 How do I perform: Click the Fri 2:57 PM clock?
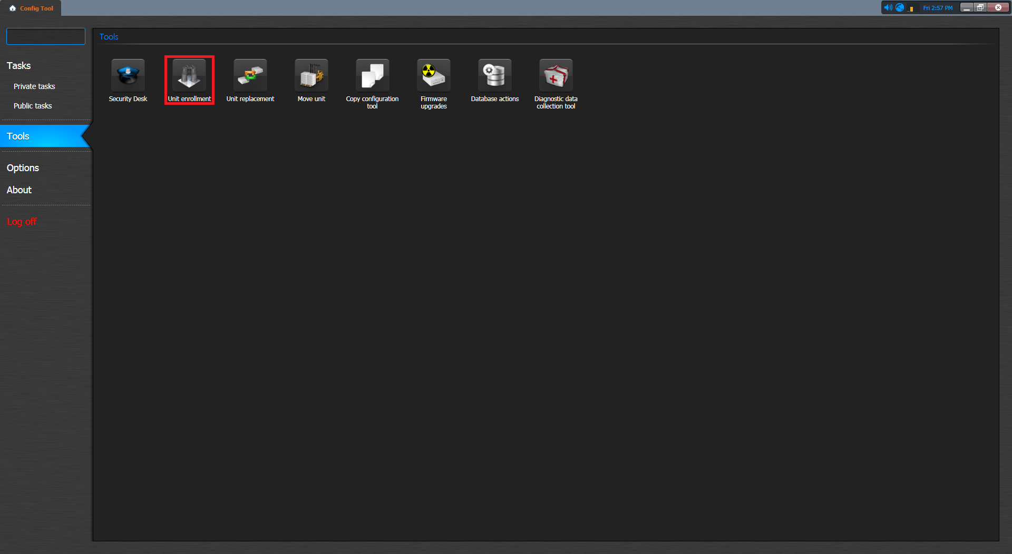[938, 8]
